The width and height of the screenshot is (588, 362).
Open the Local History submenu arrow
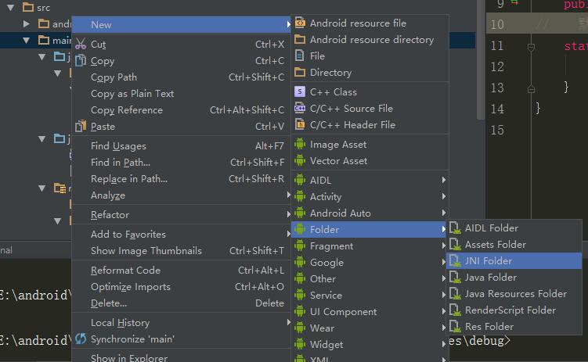pyautogui.click(x=288, y=322)
